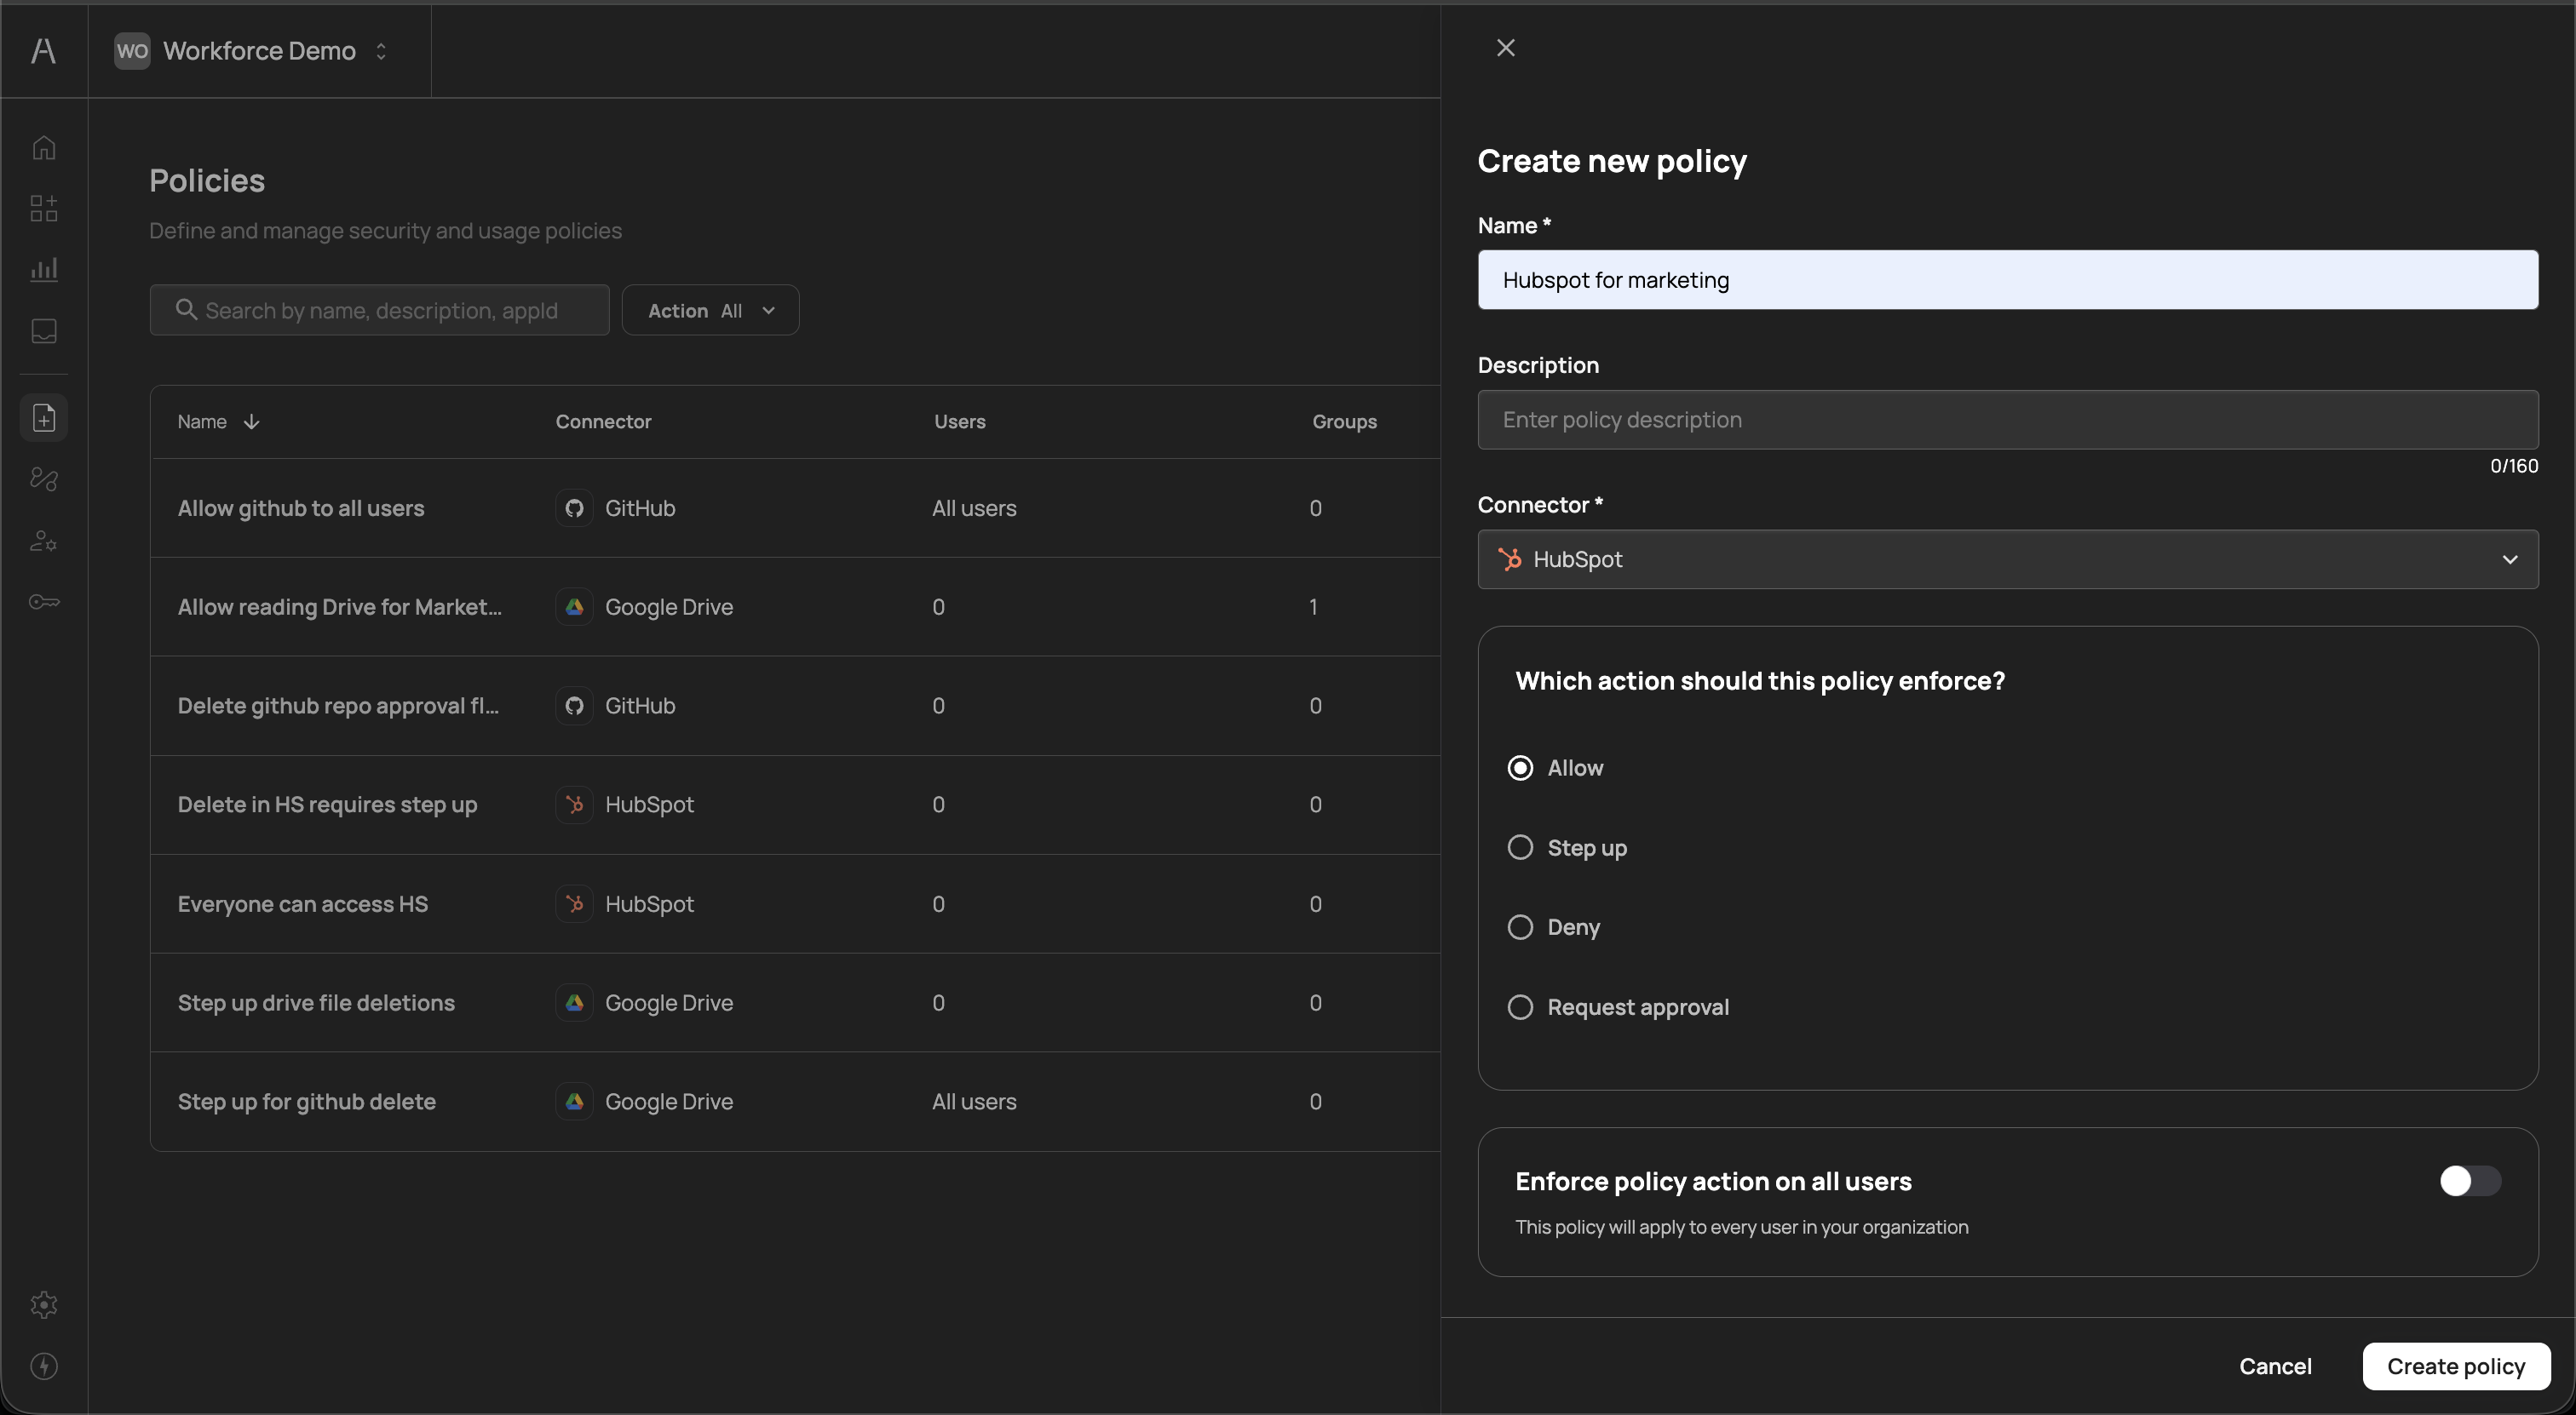Click the Cancel button
The height and width of the screenshot is (1415, 2576).
tap(2274, 1366)
